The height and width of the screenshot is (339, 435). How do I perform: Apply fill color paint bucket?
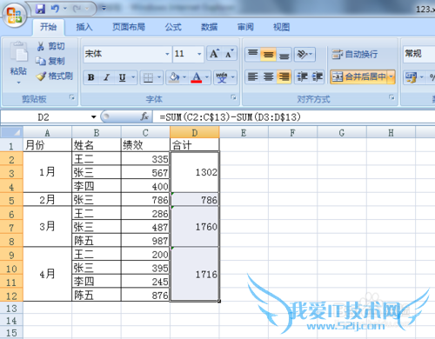coord(174,77)
